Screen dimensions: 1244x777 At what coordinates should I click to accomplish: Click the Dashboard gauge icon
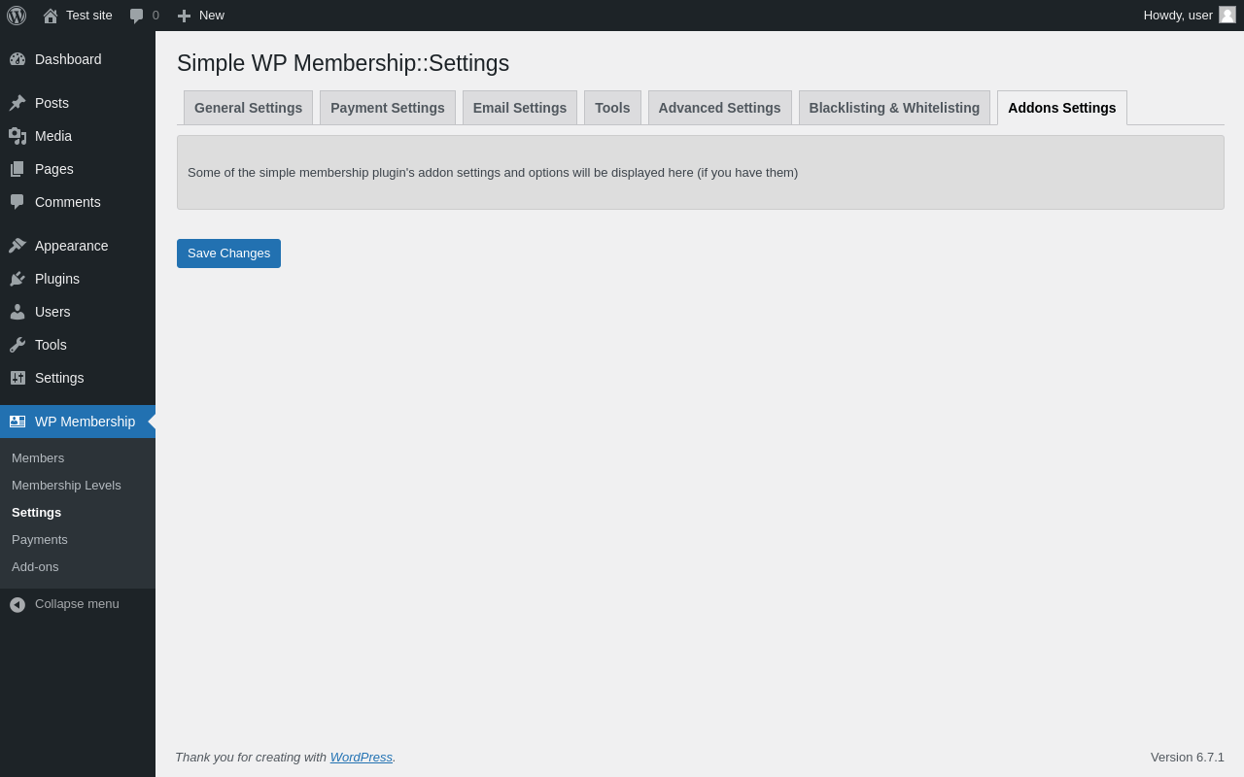pos(17,59)
